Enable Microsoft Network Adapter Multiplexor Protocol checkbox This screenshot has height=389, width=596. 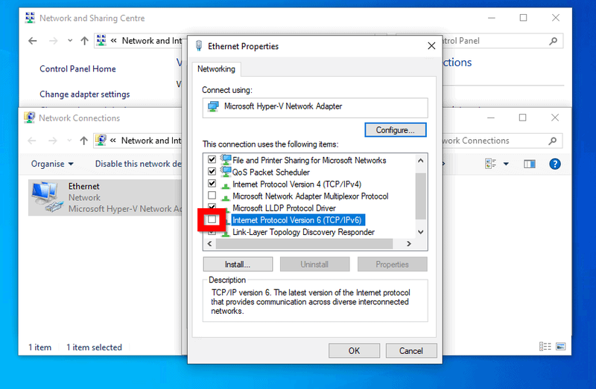pos(212,196)
